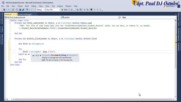Image resolution: width=181 pixels, height=102 pixels.
Task: Click the Find in Files toolbar icon
Action: (x=72, y=10)
